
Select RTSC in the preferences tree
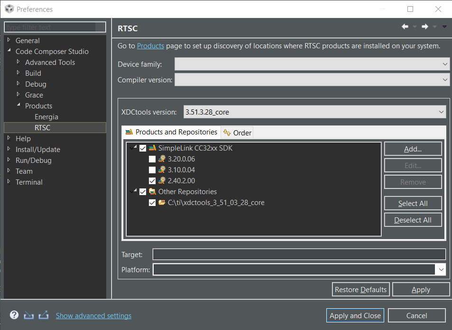coord(42,128)
